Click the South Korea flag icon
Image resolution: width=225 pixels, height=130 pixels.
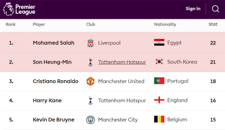(159, 62)
